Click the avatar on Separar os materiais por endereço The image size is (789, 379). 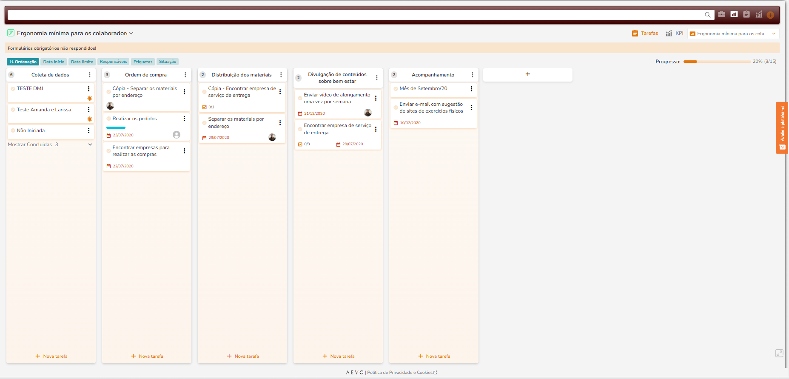(x=272, y=137)
